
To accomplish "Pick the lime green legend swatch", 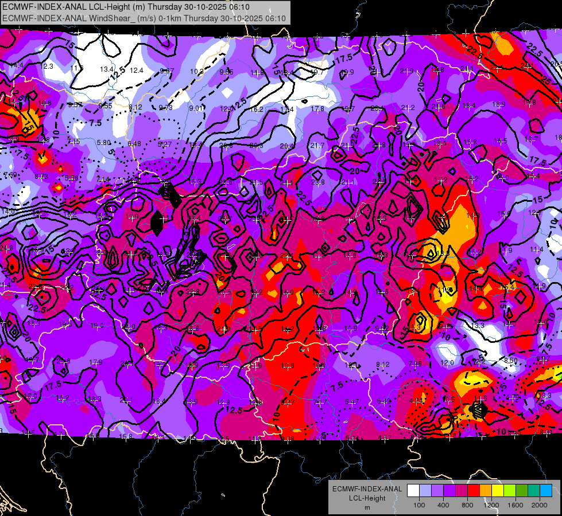I will tap(510, 491).
